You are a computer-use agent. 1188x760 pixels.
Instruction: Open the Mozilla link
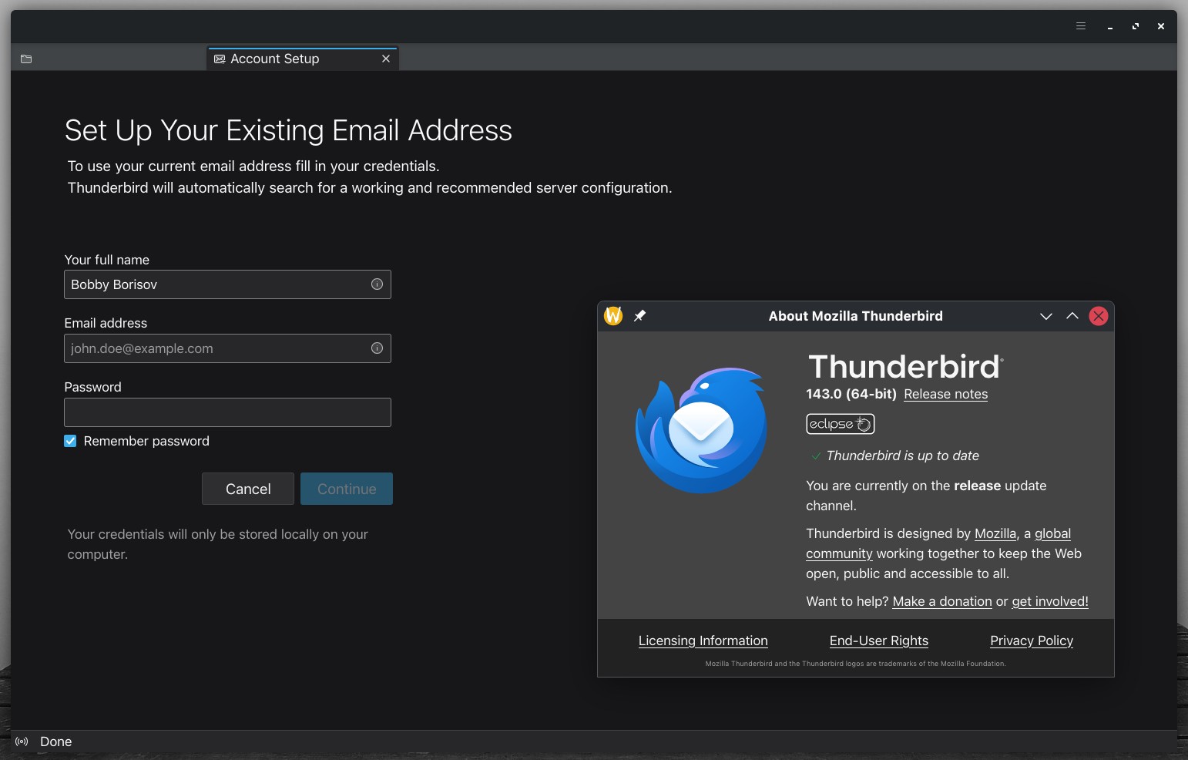coord(995,533)
